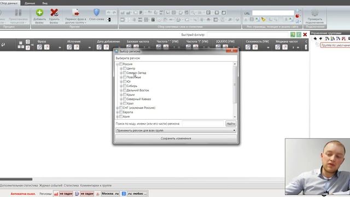
Task: Switch to the Вид ribbon tab
Action: (45, 3)
